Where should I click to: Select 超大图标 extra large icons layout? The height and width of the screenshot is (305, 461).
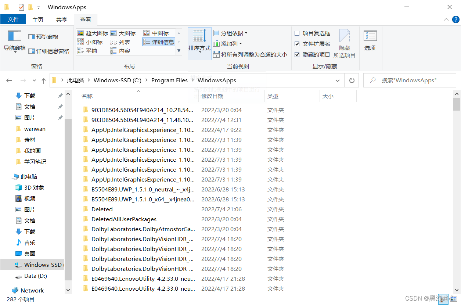93,33
